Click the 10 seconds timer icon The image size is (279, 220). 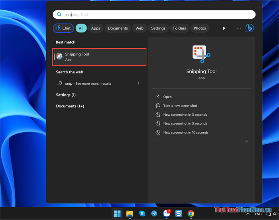[x=158, y=132]
